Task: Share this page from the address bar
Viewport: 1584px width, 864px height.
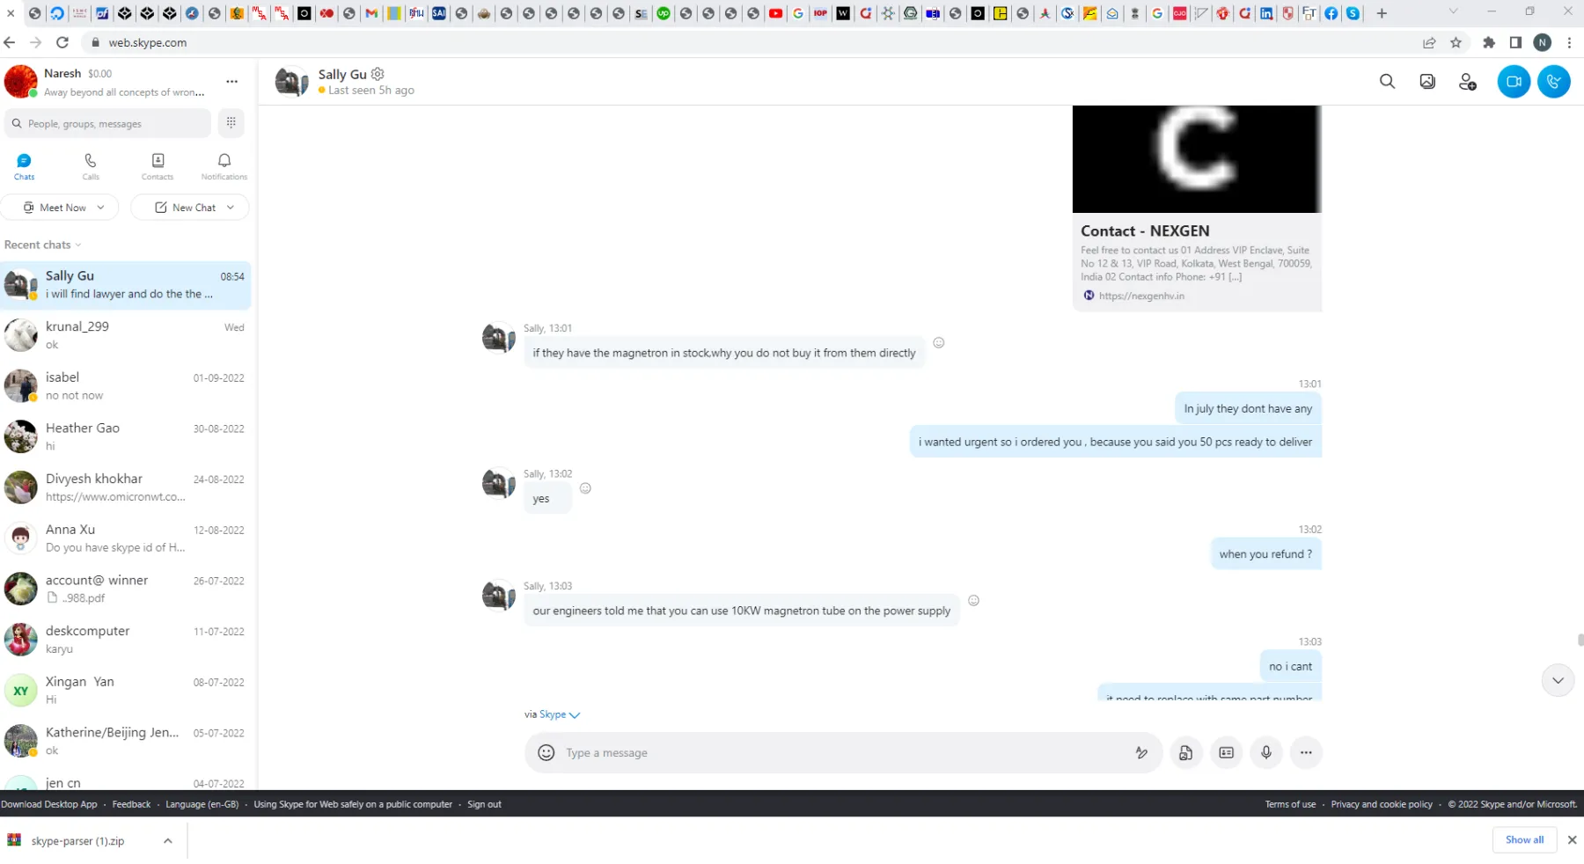Action: tap(1429, 42)
